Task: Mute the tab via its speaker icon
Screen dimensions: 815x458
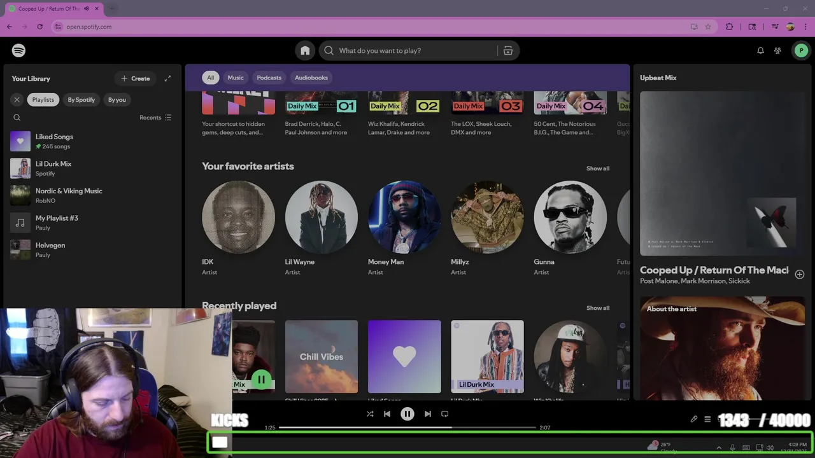Action: pos(87,9)
